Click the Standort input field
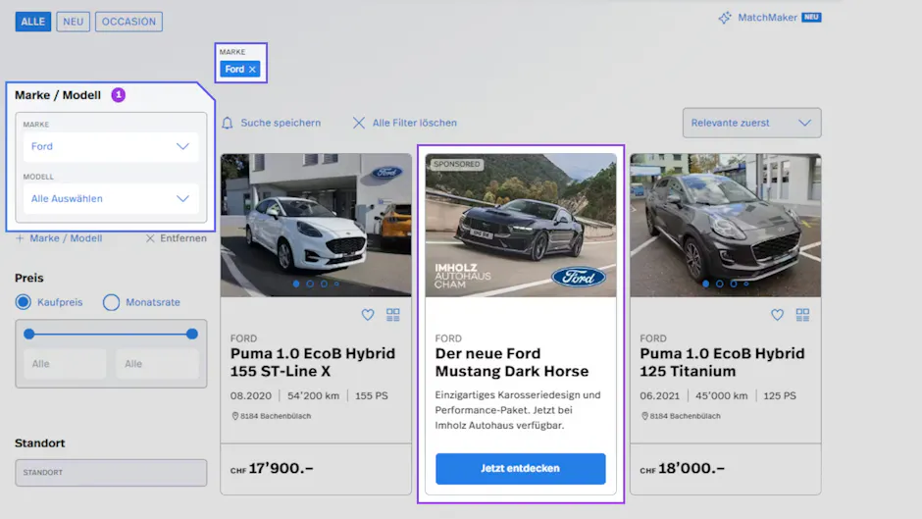 point(111,473)
